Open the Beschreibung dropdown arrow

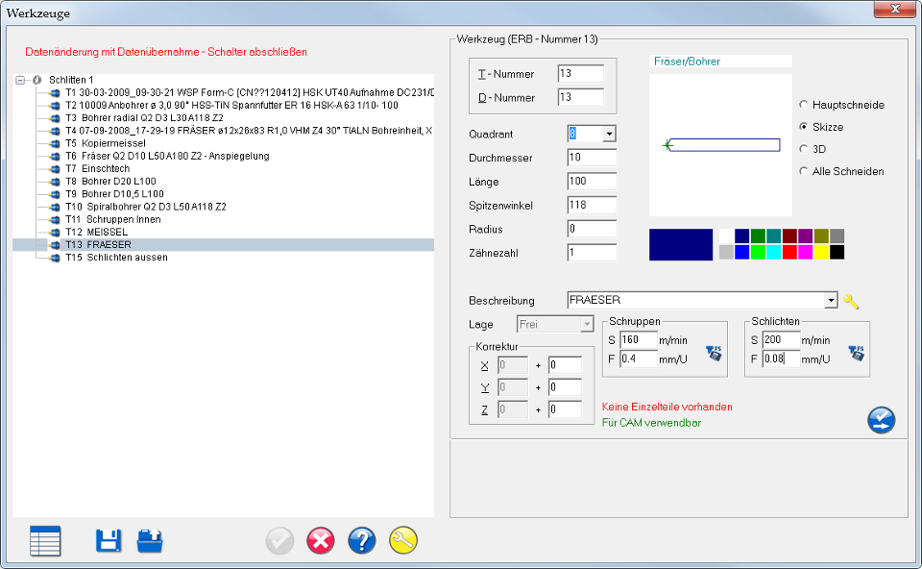point(830,300)
